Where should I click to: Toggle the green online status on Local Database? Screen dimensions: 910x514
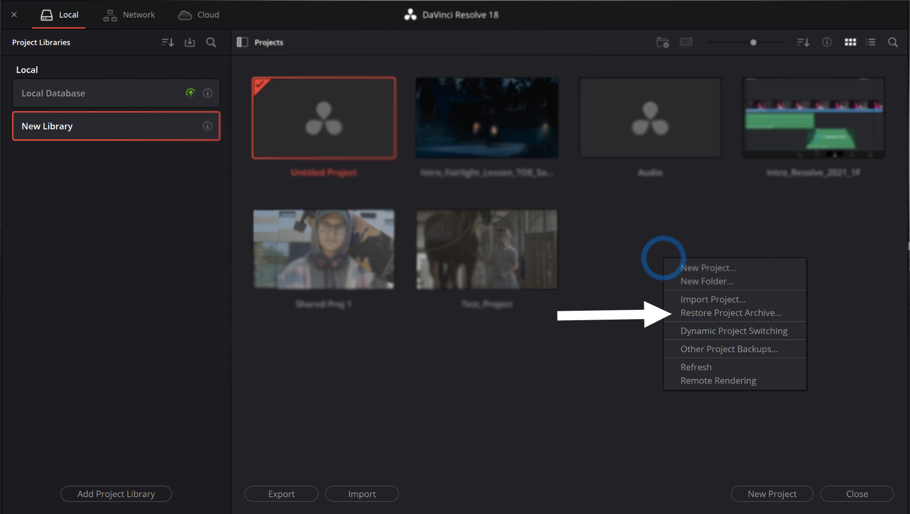point(190,93)
